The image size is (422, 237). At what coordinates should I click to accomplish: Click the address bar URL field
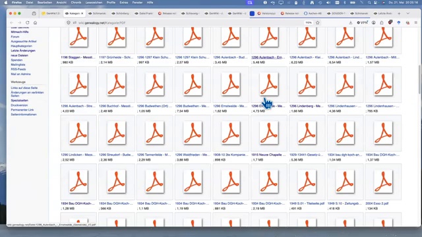[x=189, y=23]
